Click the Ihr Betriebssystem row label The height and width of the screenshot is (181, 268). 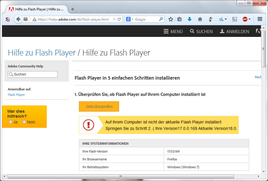click(95, 167)
